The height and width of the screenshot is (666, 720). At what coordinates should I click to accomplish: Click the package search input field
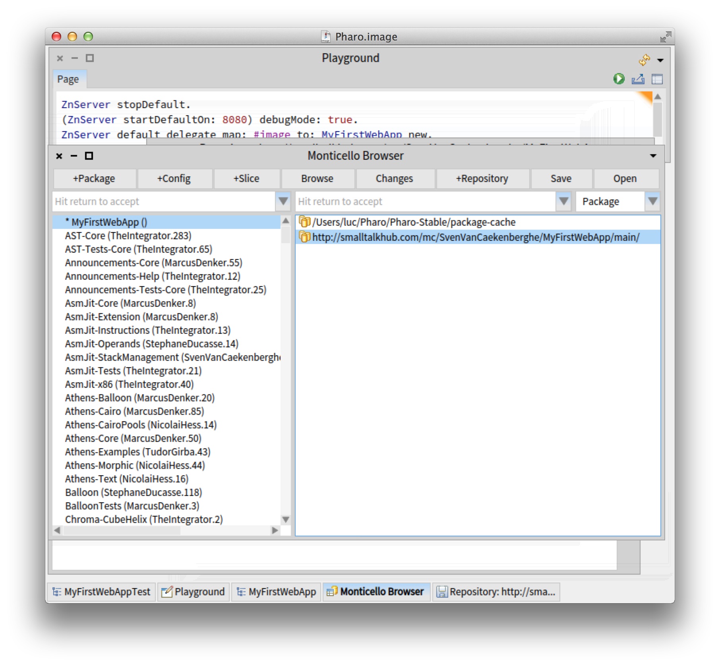point(163,201)
